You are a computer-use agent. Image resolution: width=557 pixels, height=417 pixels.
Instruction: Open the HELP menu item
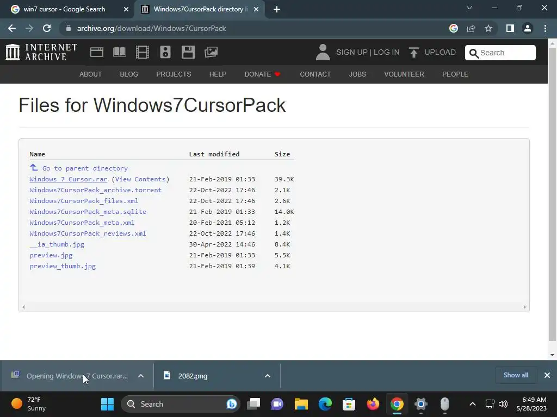click(218, 74)
